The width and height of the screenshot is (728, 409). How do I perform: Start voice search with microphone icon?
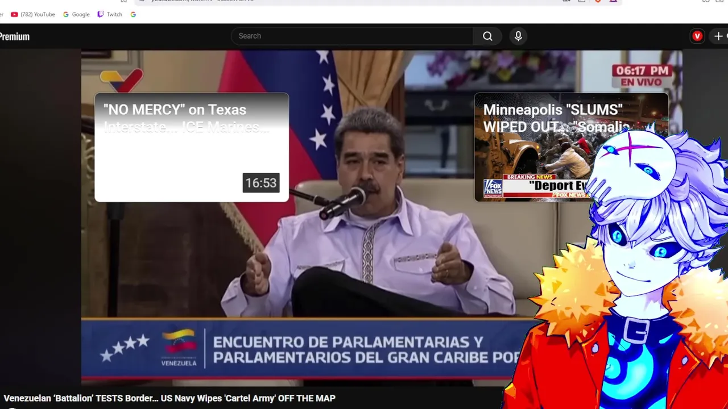click(518, 36)
